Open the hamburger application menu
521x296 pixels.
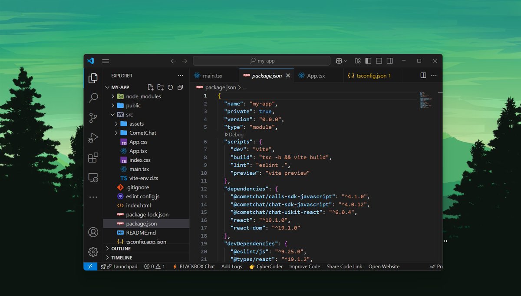106,61
